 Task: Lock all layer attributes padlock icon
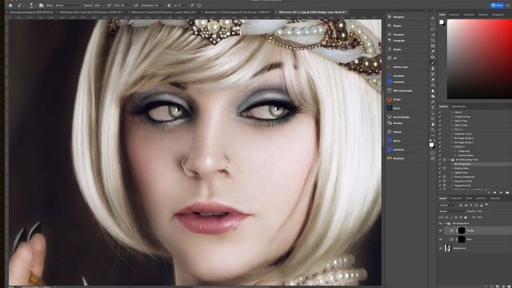(466, 217)
